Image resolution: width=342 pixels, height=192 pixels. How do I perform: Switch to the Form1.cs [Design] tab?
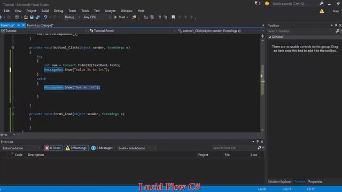coord(40,25)
